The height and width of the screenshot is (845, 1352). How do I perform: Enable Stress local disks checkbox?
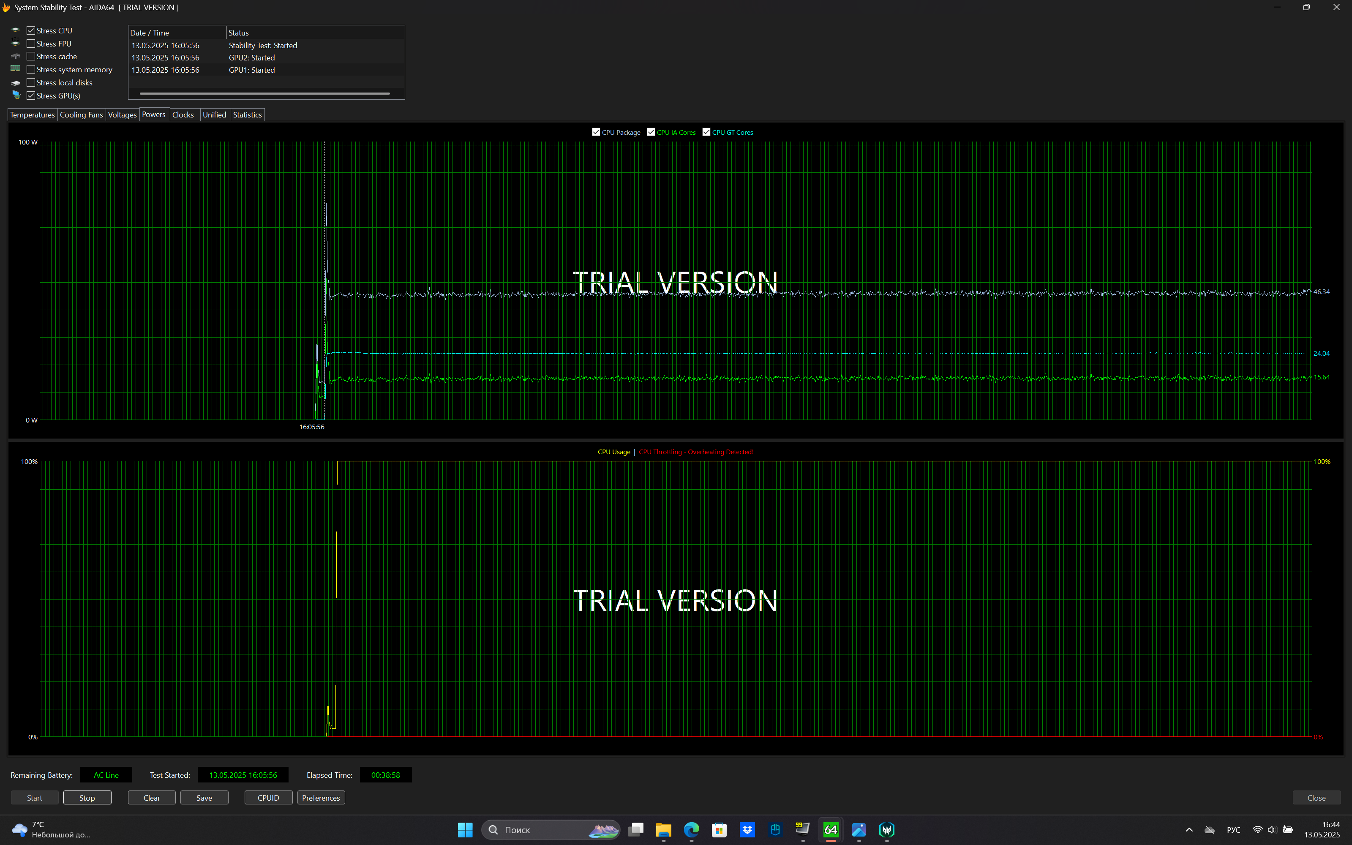pyautogui.click(x=31, y=83)
